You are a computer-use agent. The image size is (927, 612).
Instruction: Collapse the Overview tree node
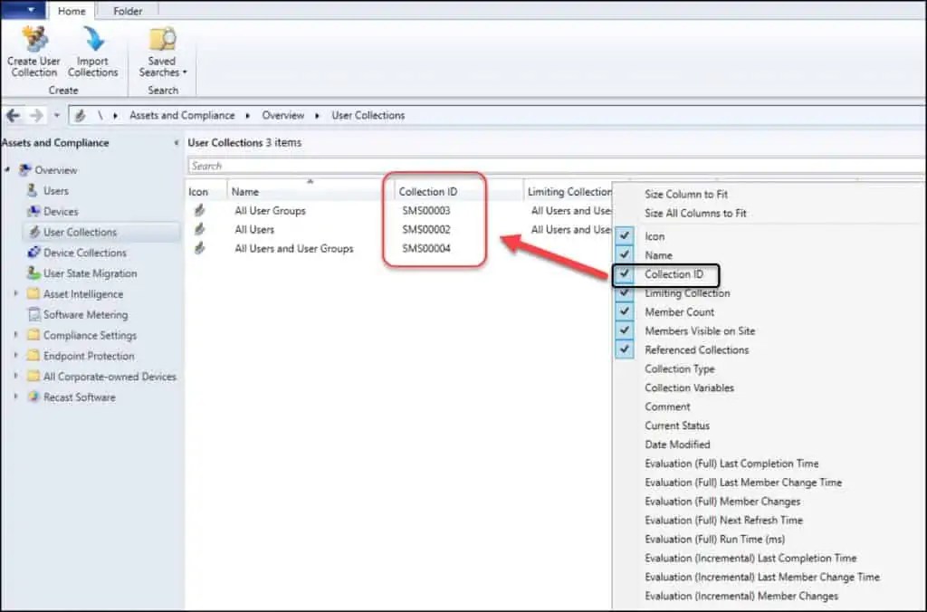click(9, 168)
